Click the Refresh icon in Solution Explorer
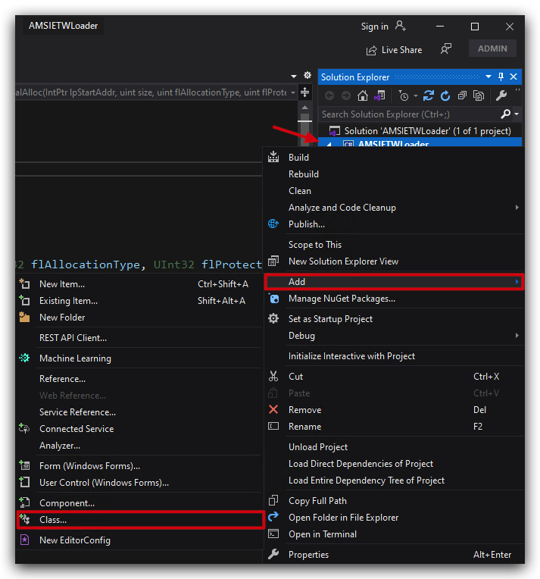Viewport: 540px width, 579px height. click(x=445, y=96)
